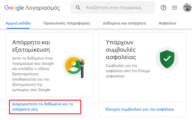Open the account profile picture

tap(187, 8)
